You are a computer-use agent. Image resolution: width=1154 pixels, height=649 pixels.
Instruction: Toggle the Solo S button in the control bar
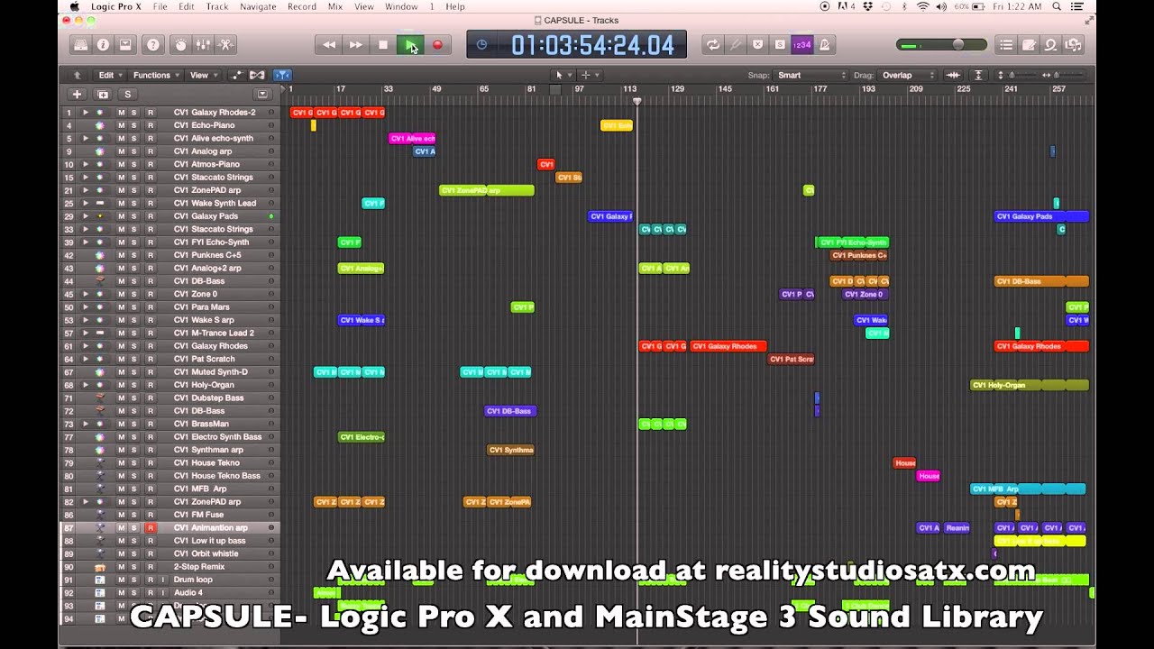[780, 44]
